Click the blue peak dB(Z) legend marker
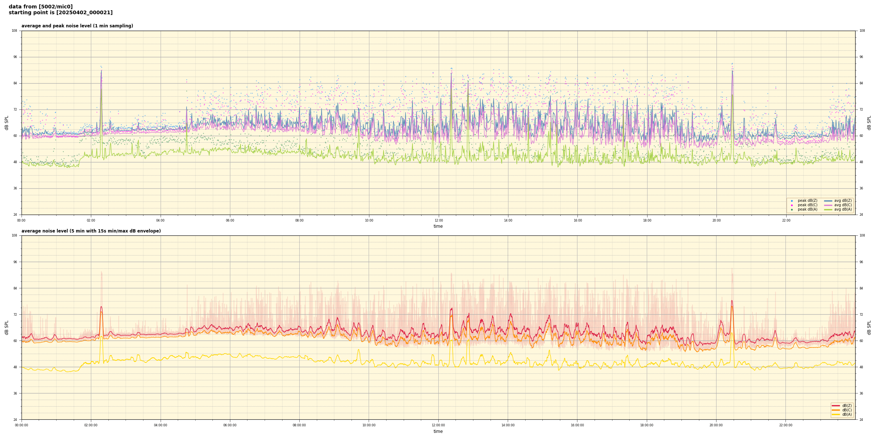Screen dimensions: 876x438 coord(792,201)
